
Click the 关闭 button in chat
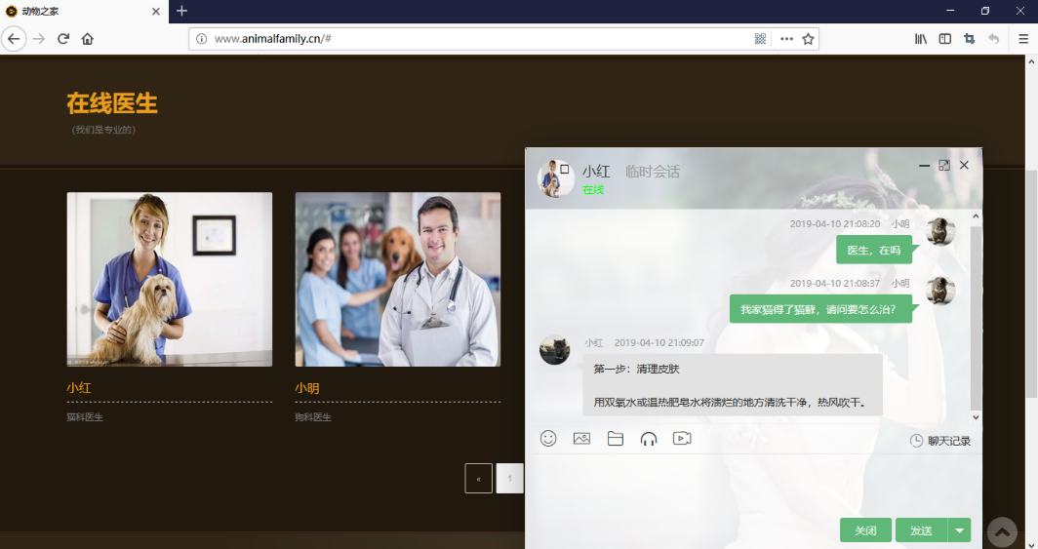coord(865,530)
